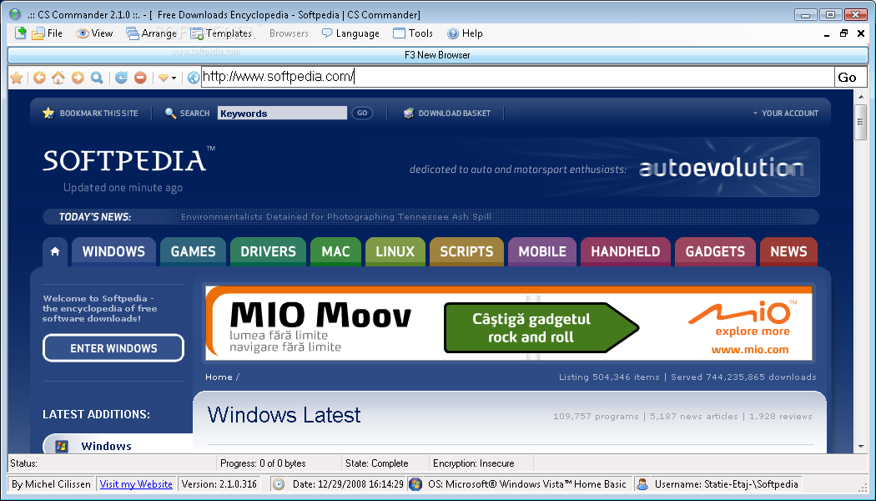Image resolution: width=876 pixels, height=501 pixels.
Task: Click Progress: 0 of 0 bytes status text
Action: (x=263, y=463)
